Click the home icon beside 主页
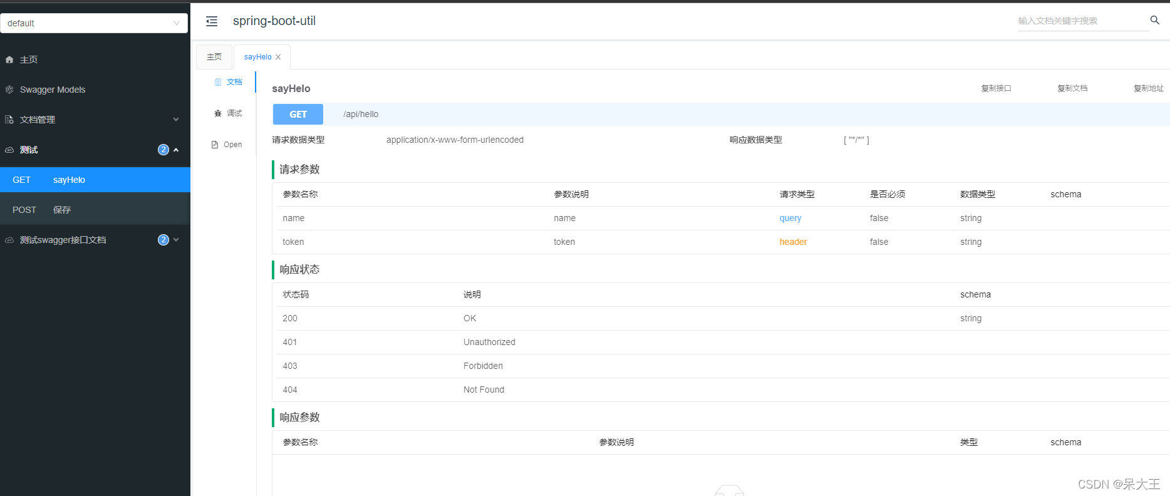The height and width of the screenshot is (496, 1170). tap(9, 59)
